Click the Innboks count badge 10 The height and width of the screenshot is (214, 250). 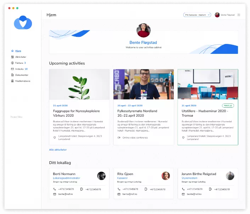[x=26, y=69]
